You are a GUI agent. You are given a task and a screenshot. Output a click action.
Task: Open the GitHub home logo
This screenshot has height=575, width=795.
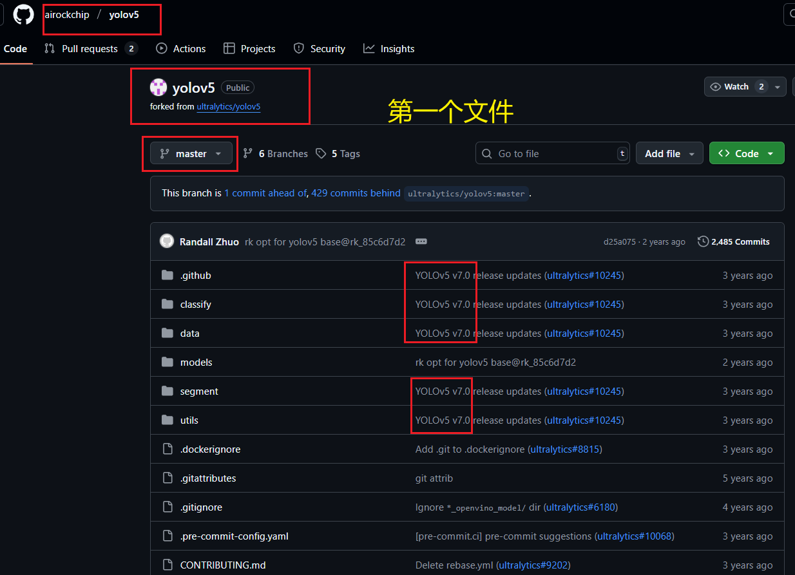(23, 15)
